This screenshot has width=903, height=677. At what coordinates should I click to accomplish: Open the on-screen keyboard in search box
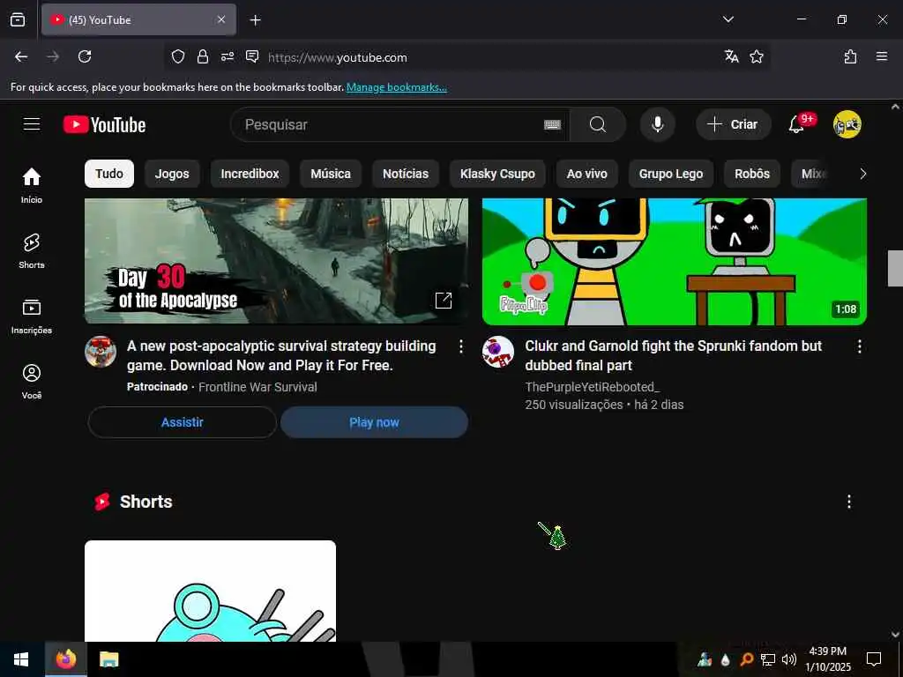coord(552,125)
